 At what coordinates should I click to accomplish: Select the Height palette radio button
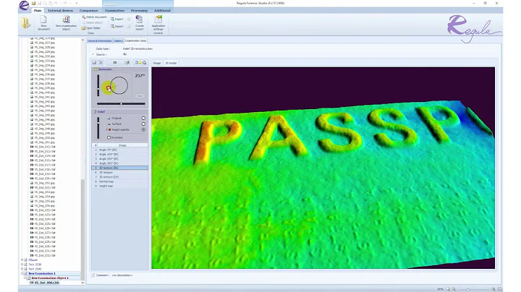coord(143,130)
